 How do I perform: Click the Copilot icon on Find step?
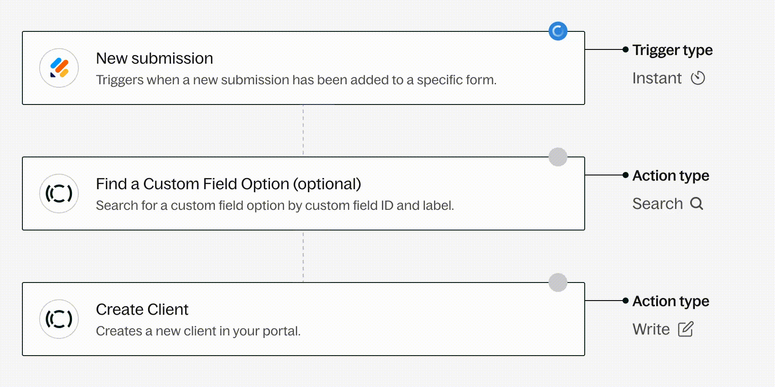tap(59, 193)
